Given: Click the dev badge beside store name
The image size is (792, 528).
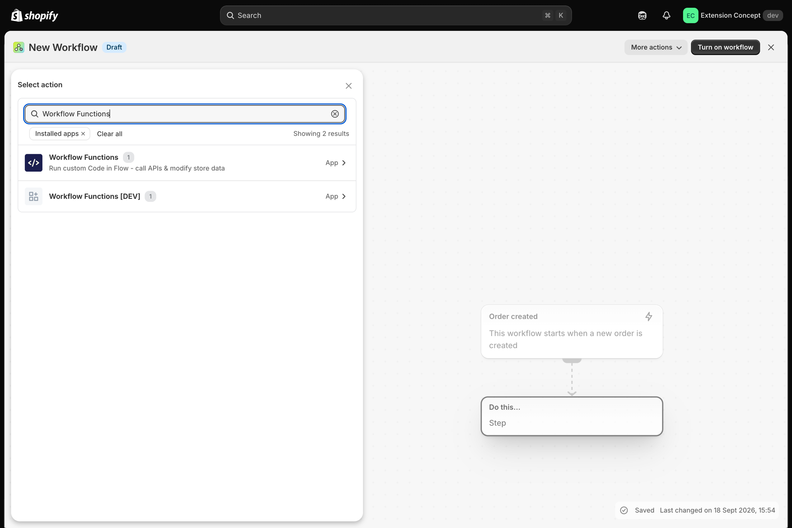Looking at the screenshot, I should [x=773, y=15].
